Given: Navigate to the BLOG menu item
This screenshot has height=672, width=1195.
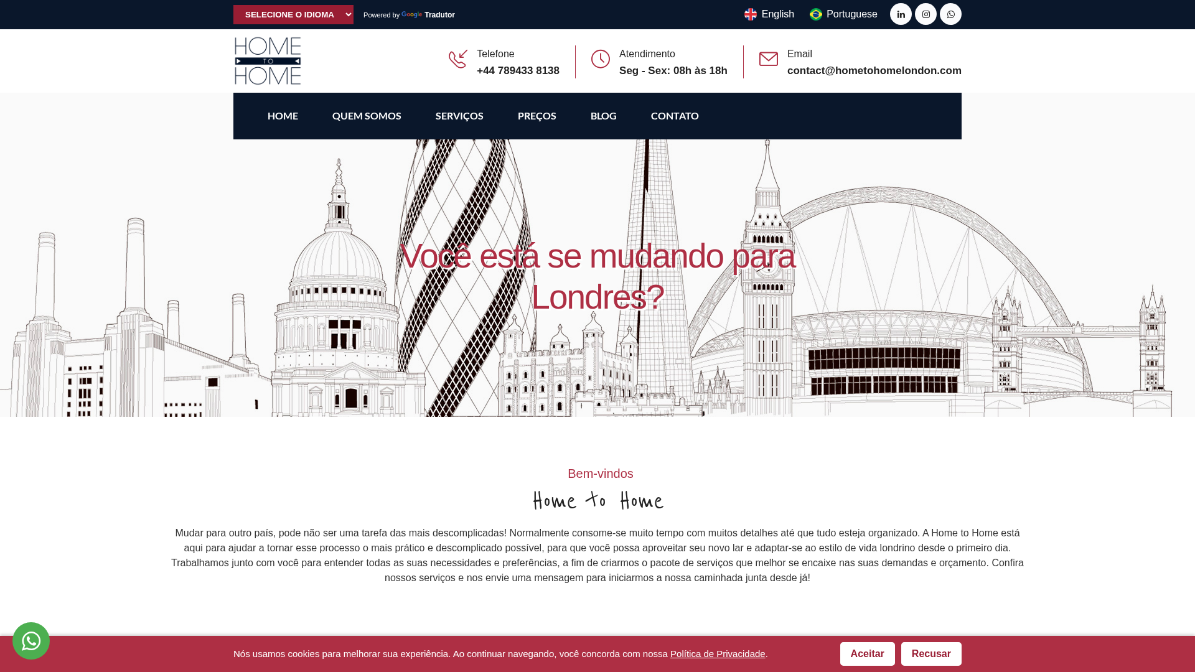Looking at the screenshot, I should click(602, 116).
